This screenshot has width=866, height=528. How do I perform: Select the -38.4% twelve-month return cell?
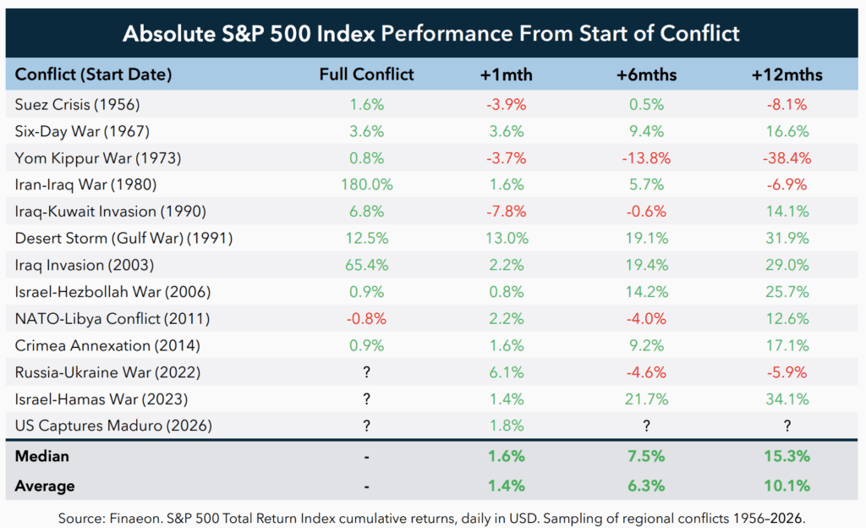point(787,158)
